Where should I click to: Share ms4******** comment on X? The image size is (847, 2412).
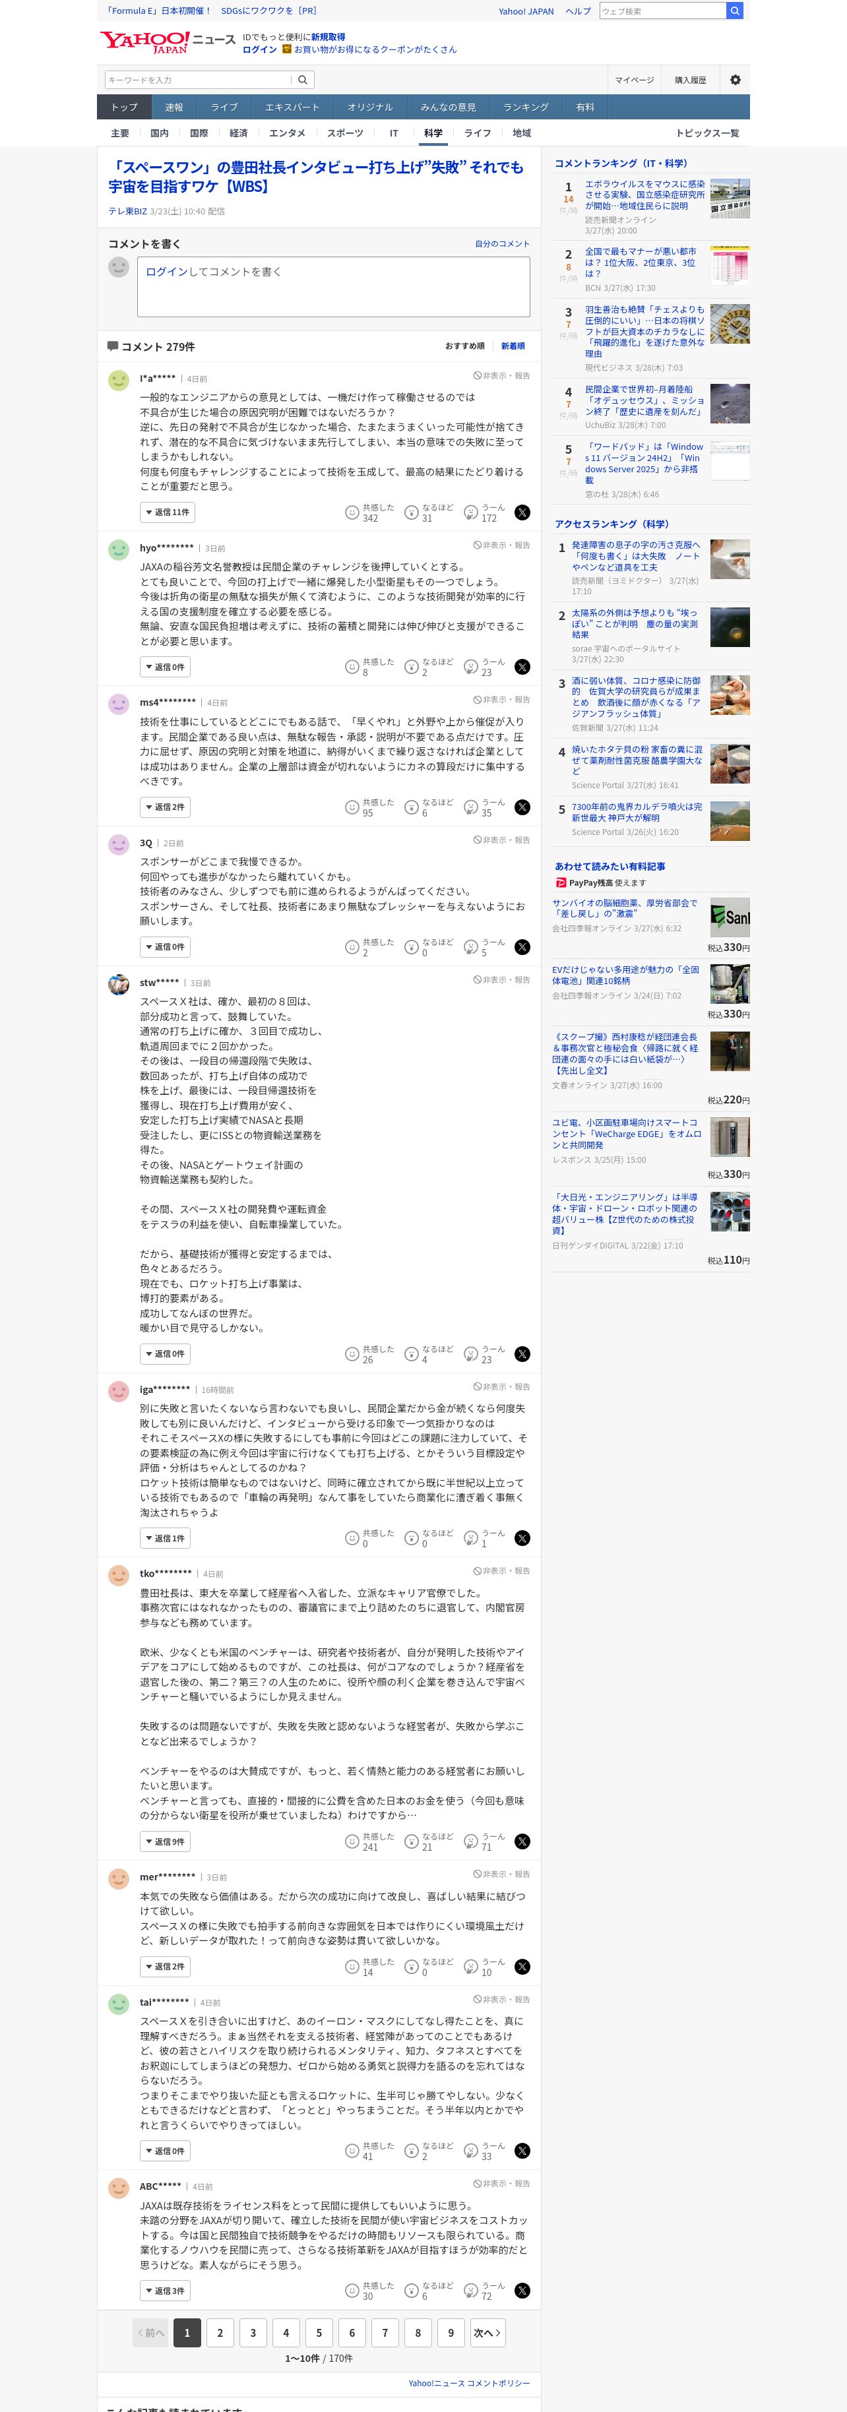point(523,807)
